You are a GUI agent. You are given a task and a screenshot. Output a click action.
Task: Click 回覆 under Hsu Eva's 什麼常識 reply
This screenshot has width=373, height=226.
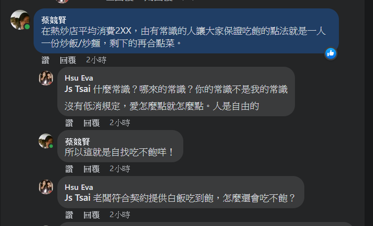coord(91,123)
